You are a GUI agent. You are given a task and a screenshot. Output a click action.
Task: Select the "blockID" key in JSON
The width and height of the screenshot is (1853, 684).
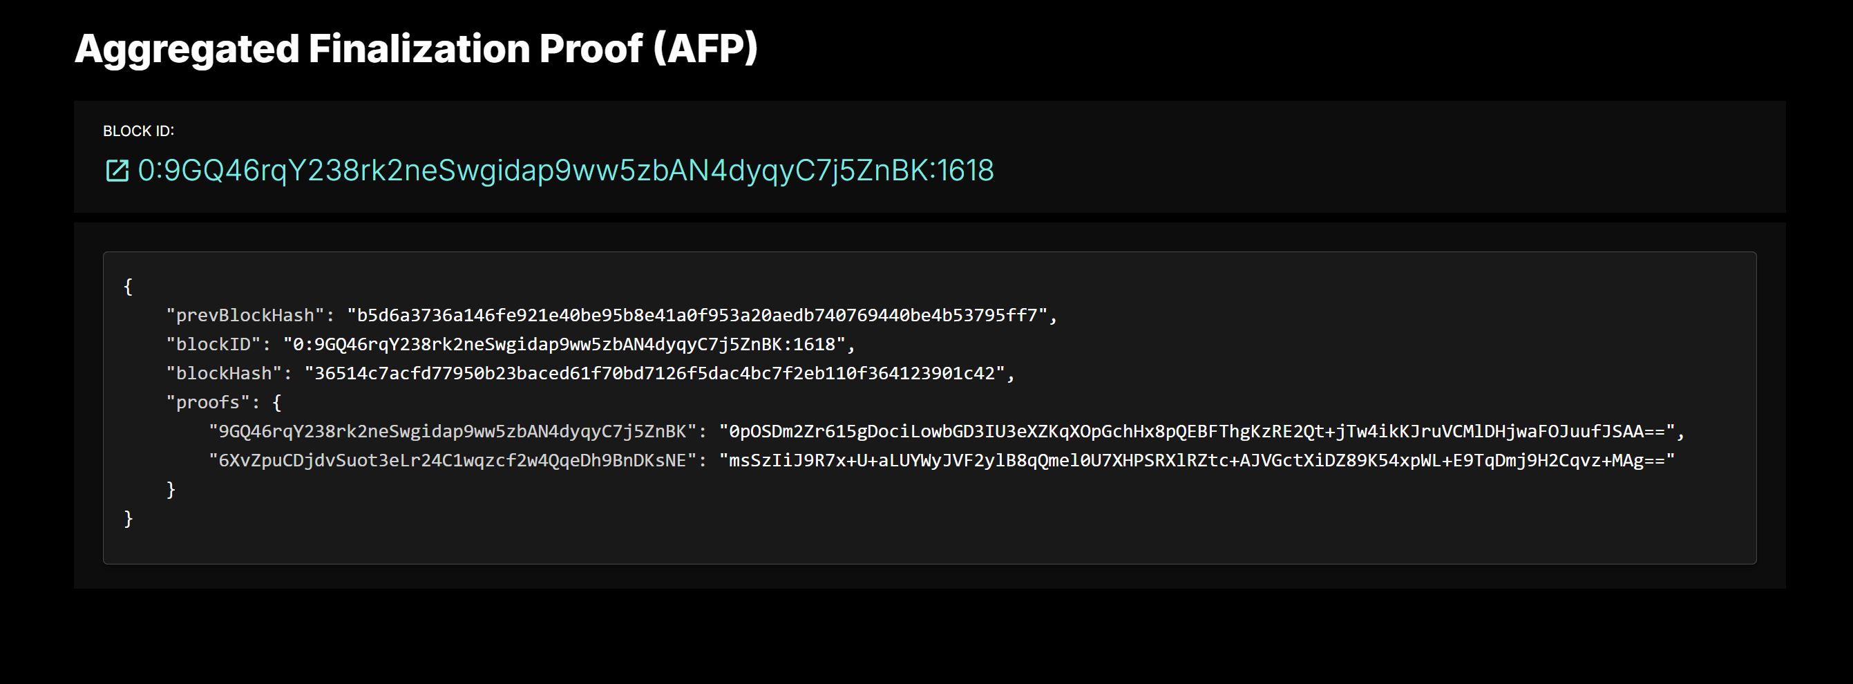point(213,345)
